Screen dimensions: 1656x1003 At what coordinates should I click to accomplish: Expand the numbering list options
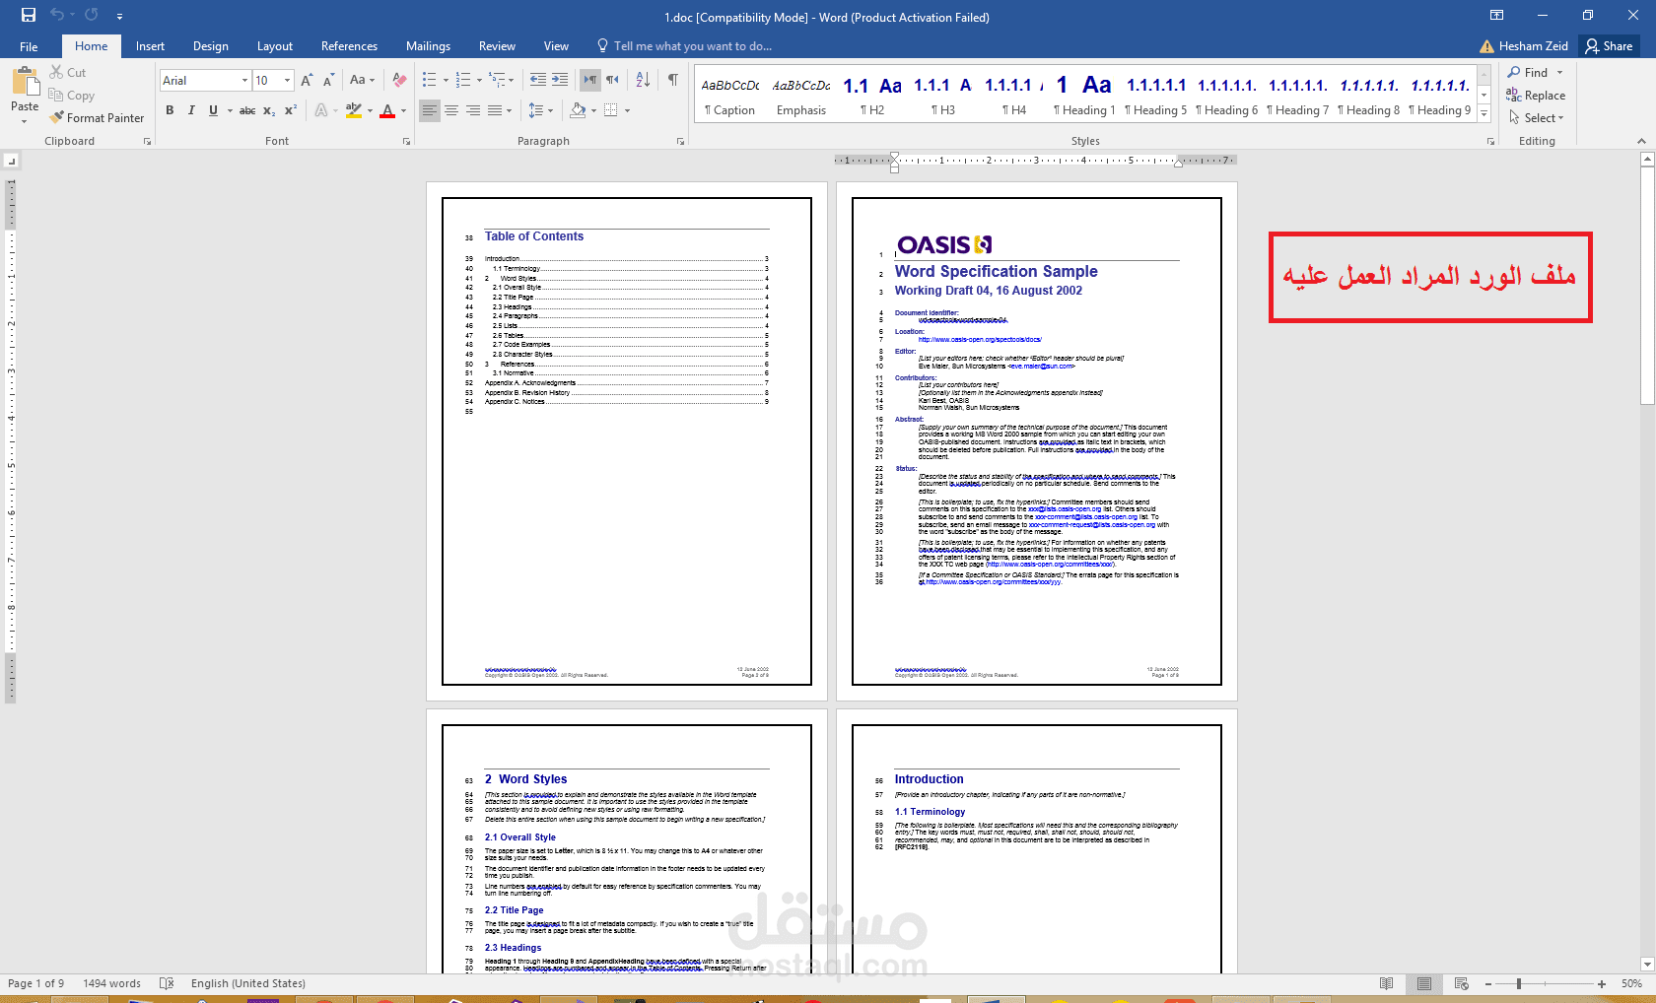click(480, 81)
